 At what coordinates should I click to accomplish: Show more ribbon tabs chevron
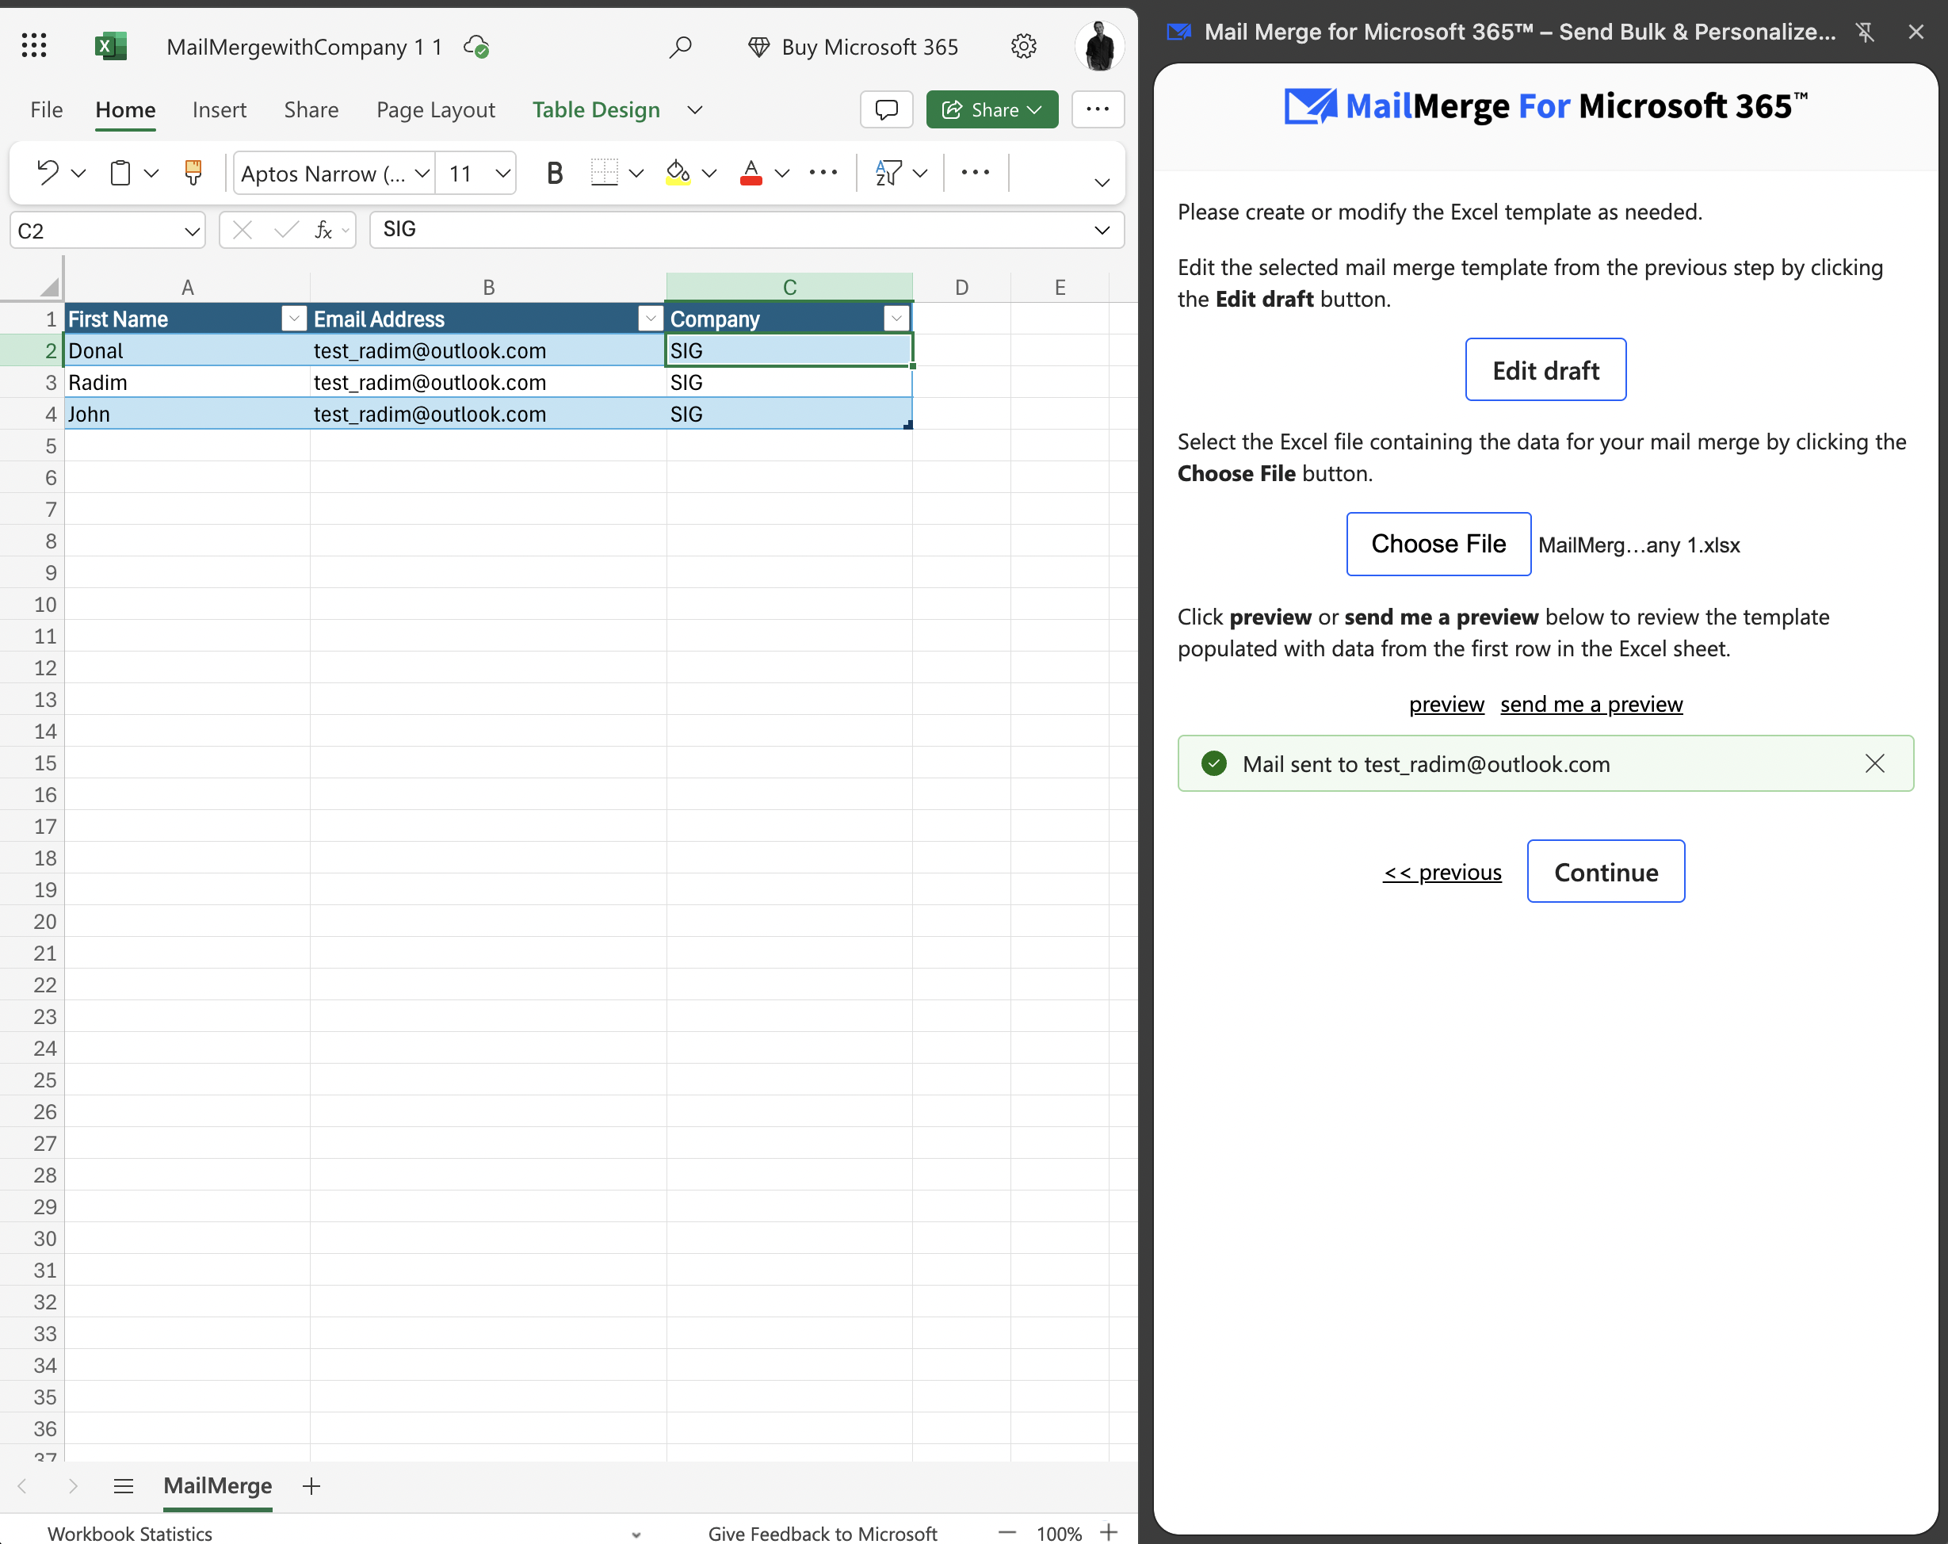coord(695,109)
